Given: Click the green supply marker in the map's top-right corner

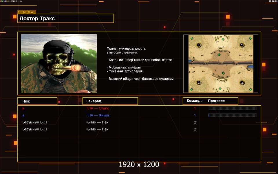Looking at the screenshot, I should click(x=250, y=38).
